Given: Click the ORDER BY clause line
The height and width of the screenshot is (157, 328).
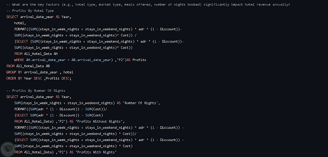Looking at the screenshot, I should (39, 78).
